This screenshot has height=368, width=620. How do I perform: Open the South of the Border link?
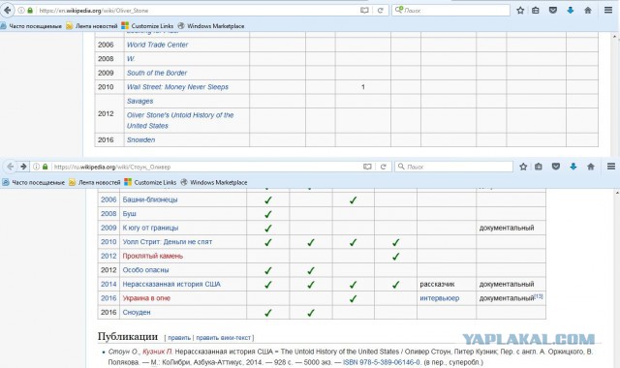click(157, 73)
